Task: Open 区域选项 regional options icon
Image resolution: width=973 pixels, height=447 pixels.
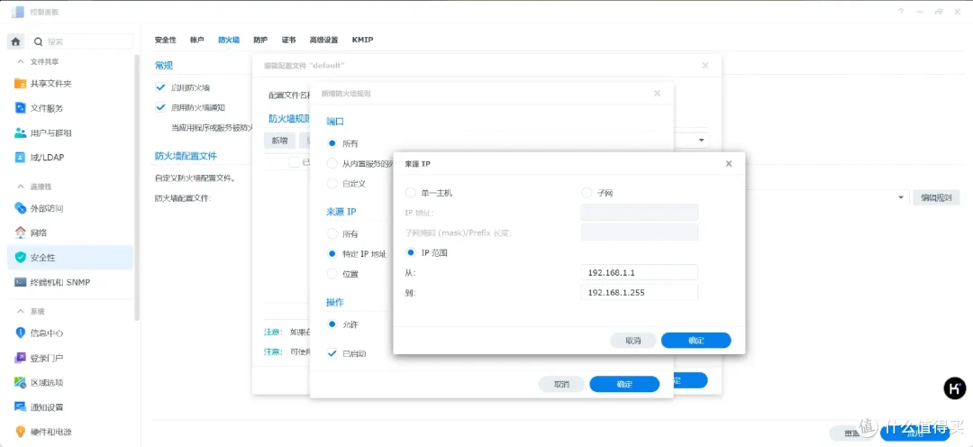Action: pyautogui.click(x=20, y=382)
